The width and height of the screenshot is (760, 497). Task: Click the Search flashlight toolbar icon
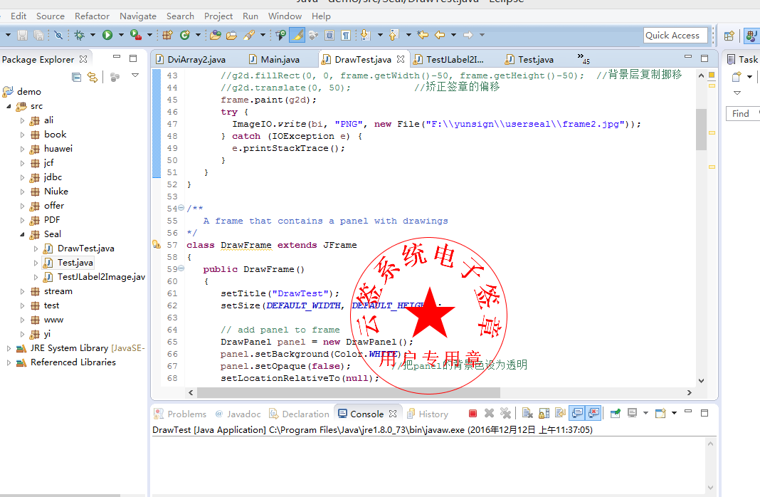pos(249,35)
